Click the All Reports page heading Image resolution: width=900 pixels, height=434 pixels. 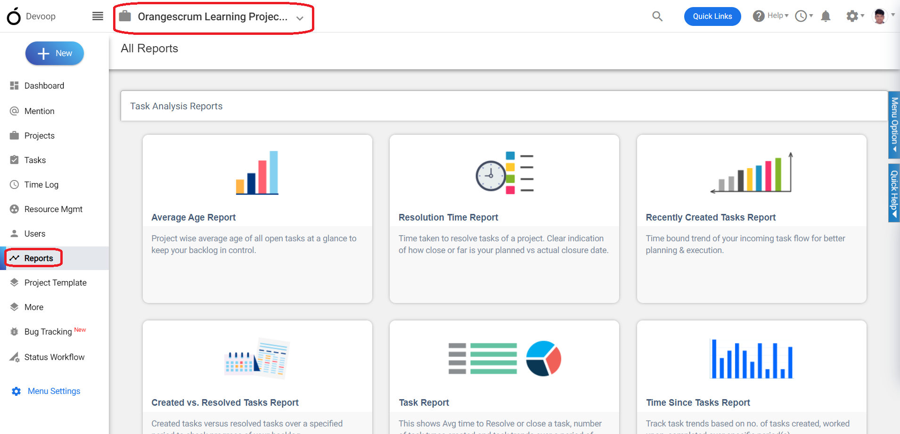(149, 49)
